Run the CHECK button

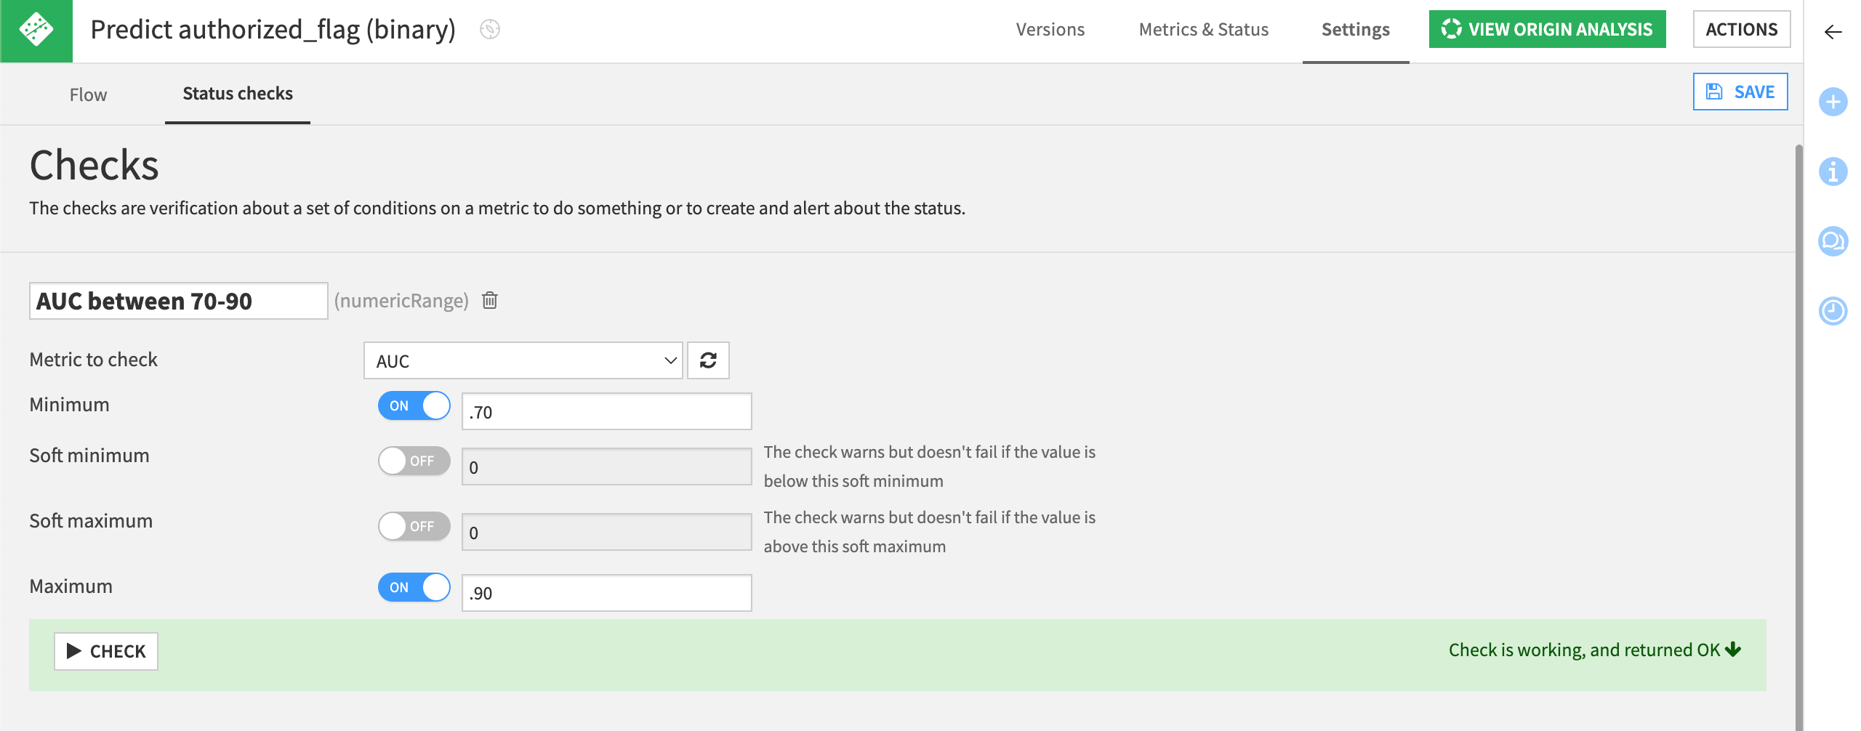(x=106, y=651)
